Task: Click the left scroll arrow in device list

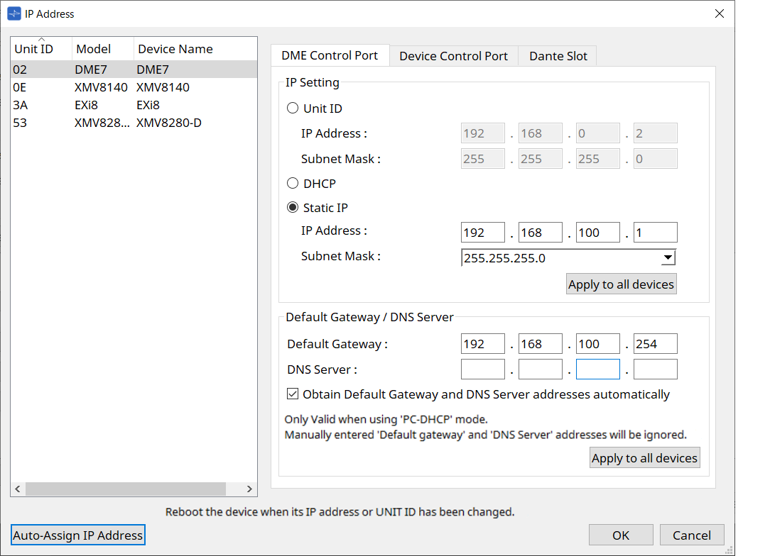Action: 18,489
